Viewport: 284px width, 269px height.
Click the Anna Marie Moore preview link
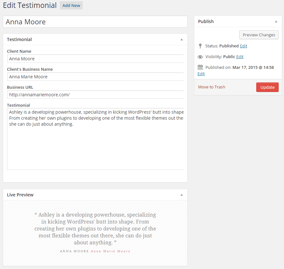coord(111,251)
